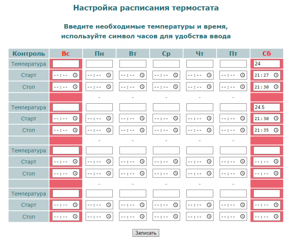
Task: Click the Сб day header
Action: click(x=267, y=53)
